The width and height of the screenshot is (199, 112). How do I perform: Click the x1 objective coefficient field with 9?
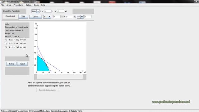(48, 11)
